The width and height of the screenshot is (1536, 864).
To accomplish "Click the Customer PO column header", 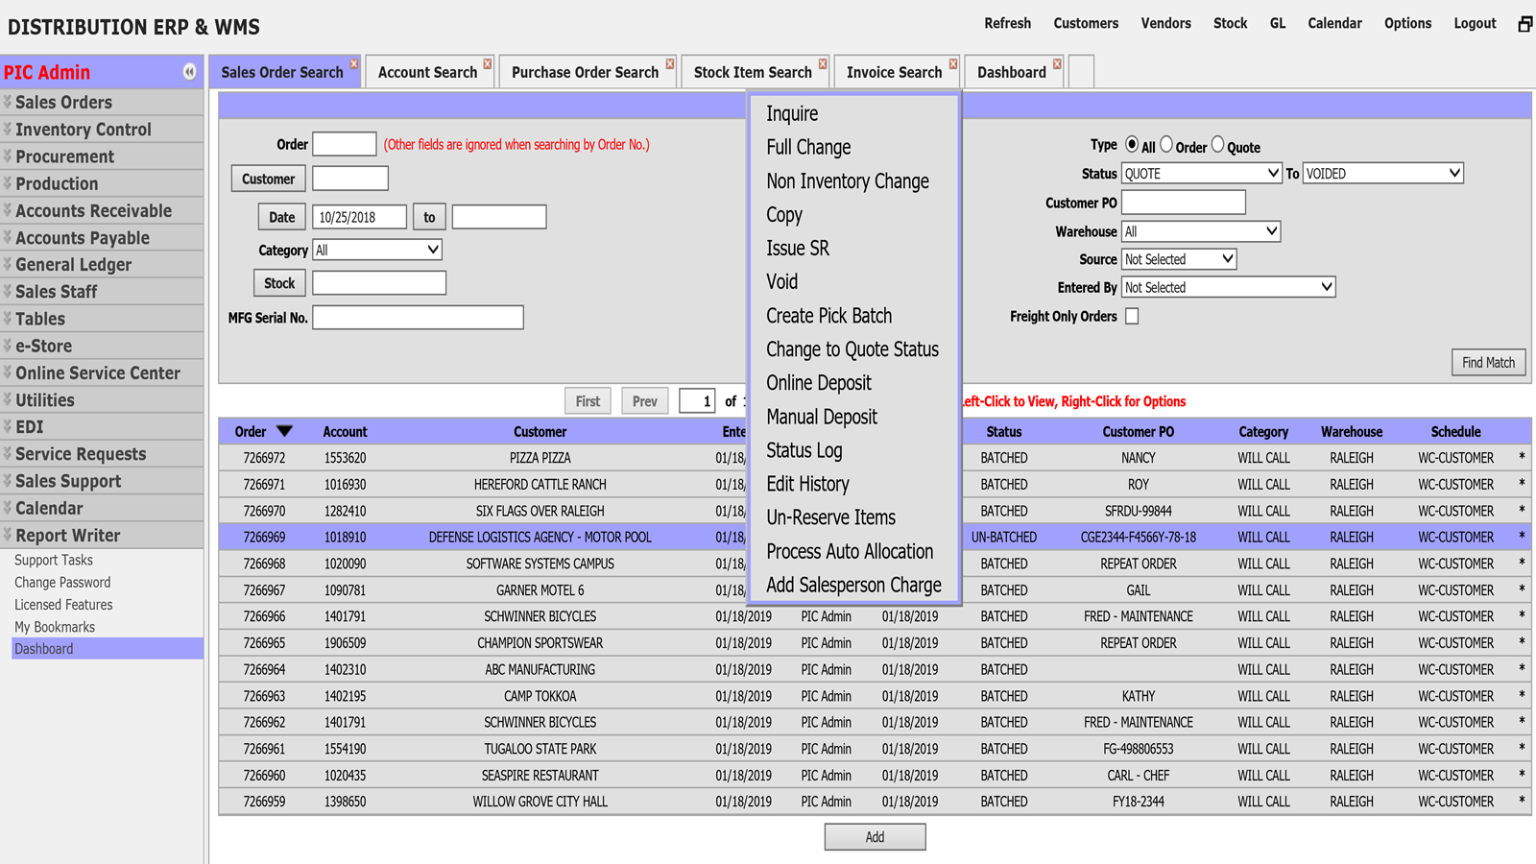I will 1138,432.
